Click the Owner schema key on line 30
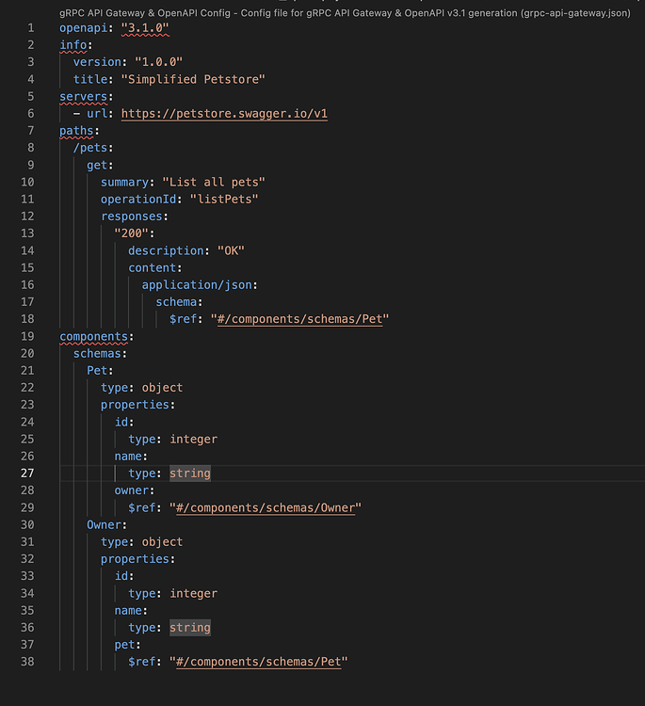The image size is (645, 706). 104,525
